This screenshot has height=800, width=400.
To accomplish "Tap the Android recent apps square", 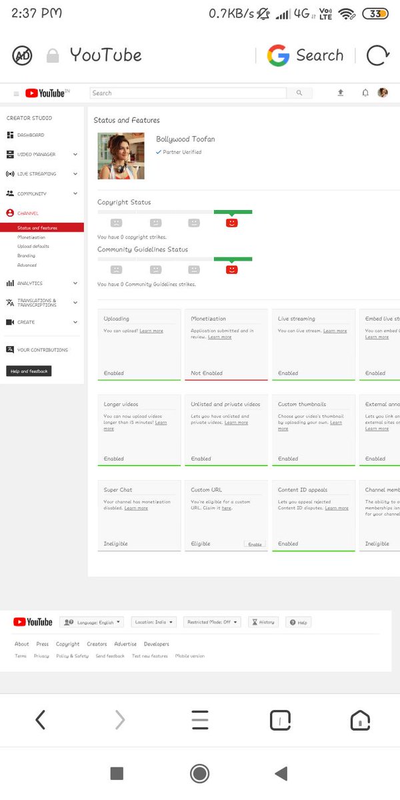I will [x=117, y=773].
